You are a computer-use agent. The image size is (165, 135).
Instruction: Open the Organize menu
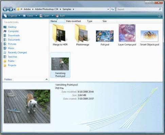coord(12,16)
